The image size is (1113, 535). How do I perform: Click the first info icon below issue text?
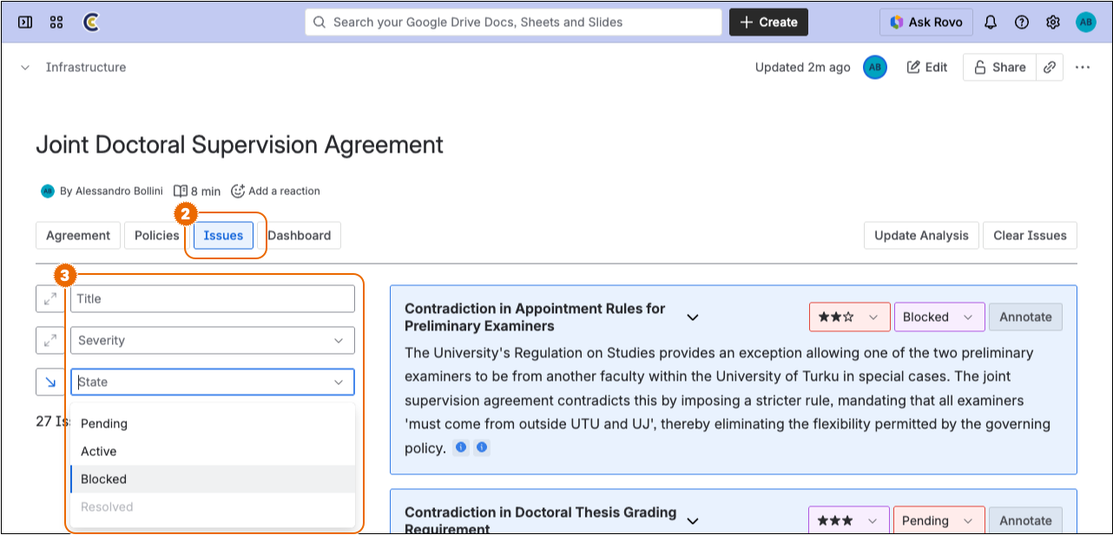coord(461,447)
